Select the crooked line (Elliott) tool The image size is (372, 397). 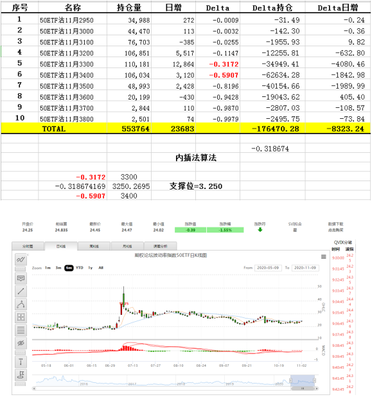click(x=21, y=304)
